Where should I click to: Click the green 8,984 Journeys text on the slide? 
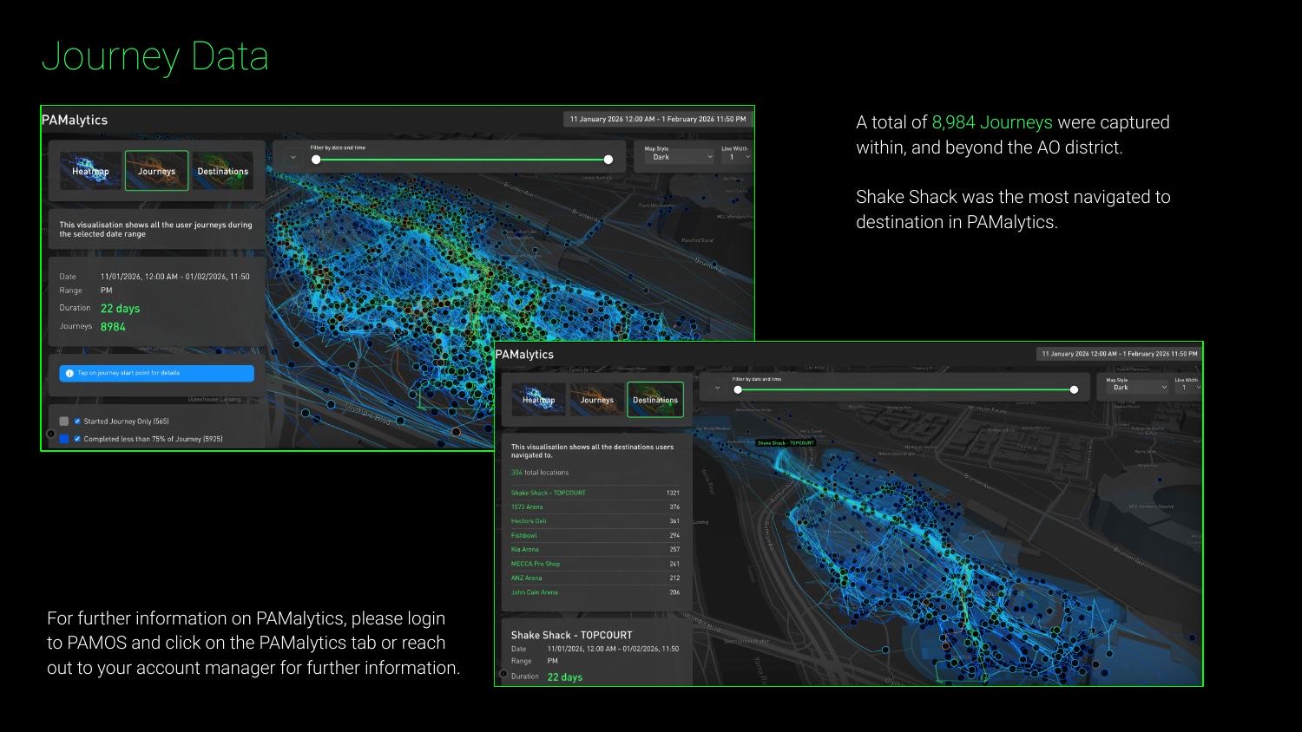click(x=992, y=122)
